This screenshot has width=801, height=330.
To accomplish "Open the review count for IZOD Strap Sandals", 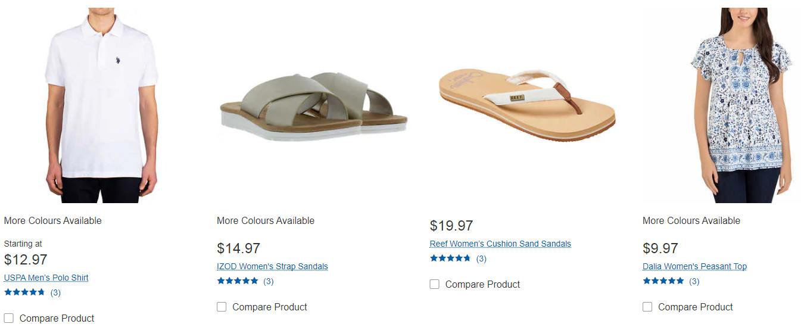I will coord(269,281).
